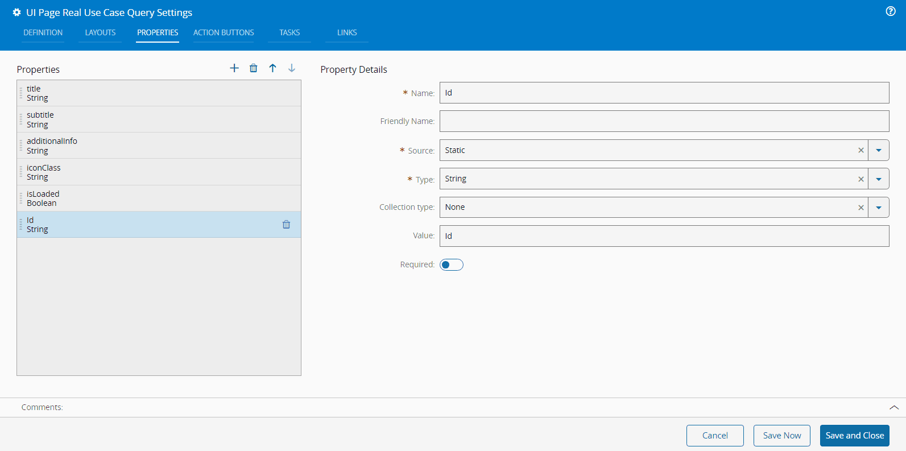Click into the Friendly Name field

tap(664, 121)
